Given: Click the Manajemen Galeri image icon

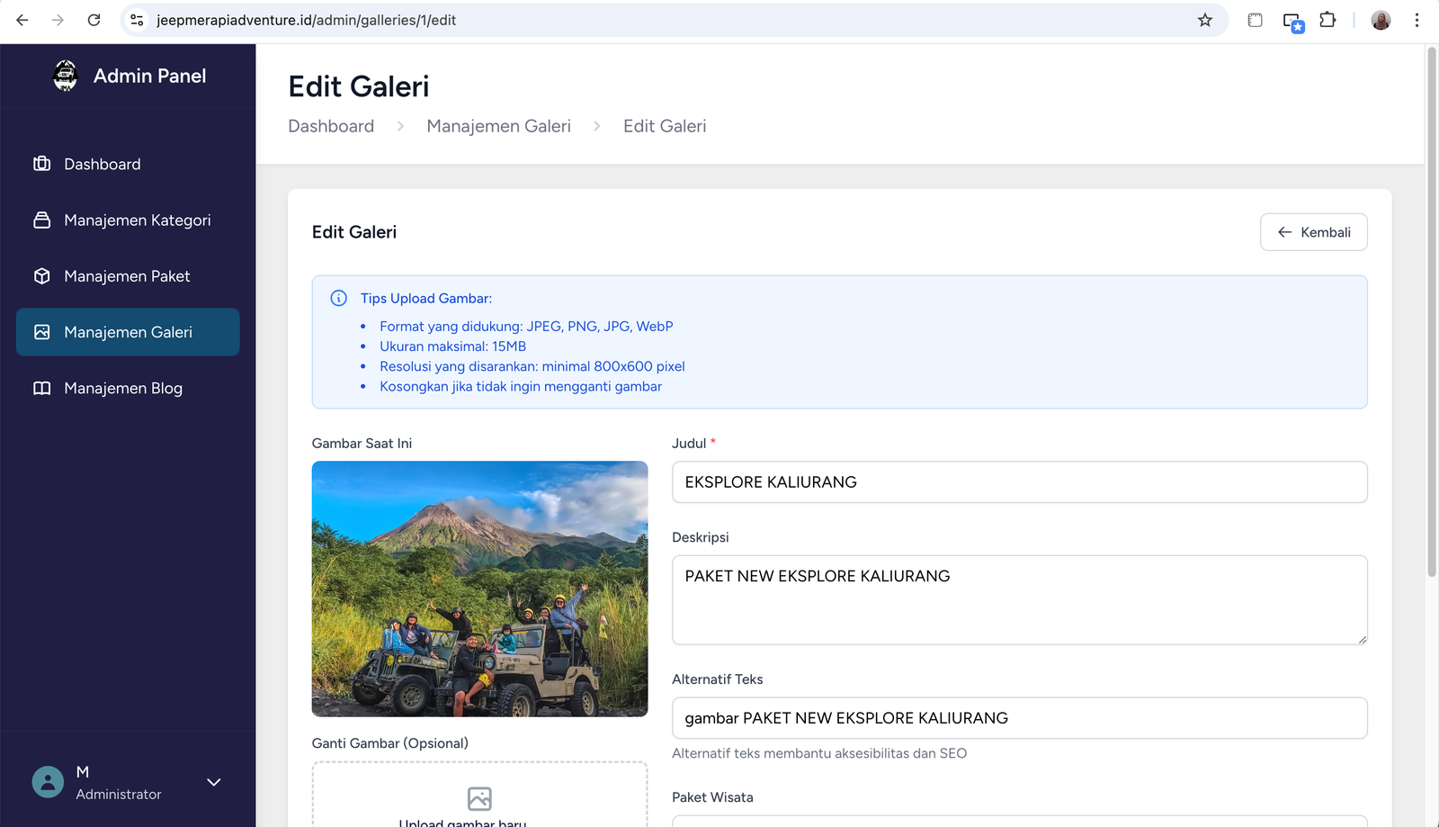Looking at the screenshot, I should [x=42, y=332].
